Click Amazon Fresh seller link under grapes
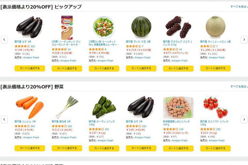Image resolution: width=248 pixels, height=165 pixels. click(x=179, y=61)
